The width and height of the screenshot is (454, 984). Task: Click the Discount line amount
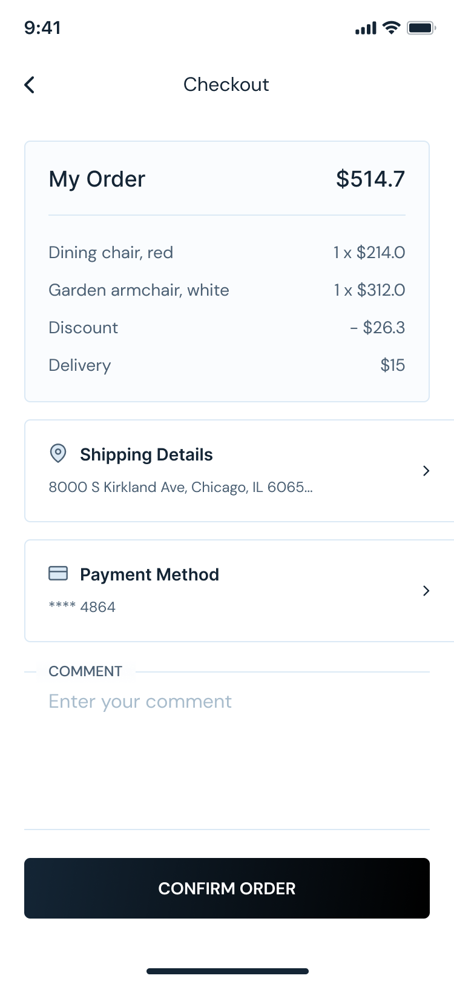coord(378,328)
